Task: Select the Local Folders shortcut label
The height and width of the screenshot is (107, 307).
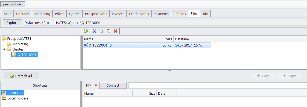Action: tap(18, 98)
